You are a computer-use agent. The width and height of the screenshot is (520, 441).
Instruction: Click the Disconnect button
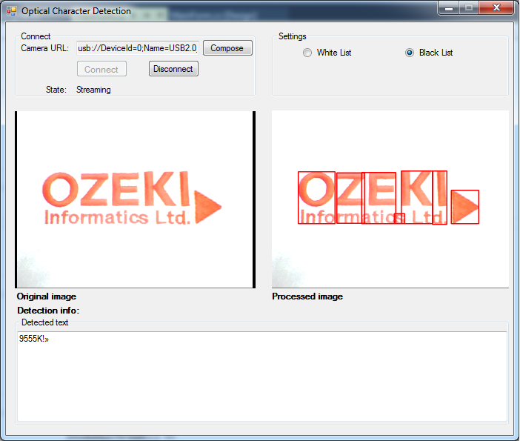(173, 69)
